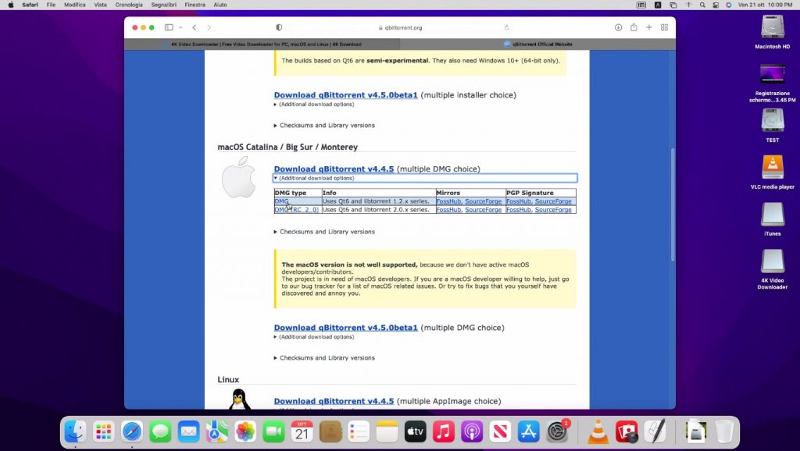
Task: Open the privacy report shield icon
Action: click(279, 27)
